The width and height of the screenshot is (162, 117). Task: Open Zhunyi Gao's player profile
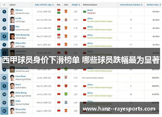(x=20, y=109)
